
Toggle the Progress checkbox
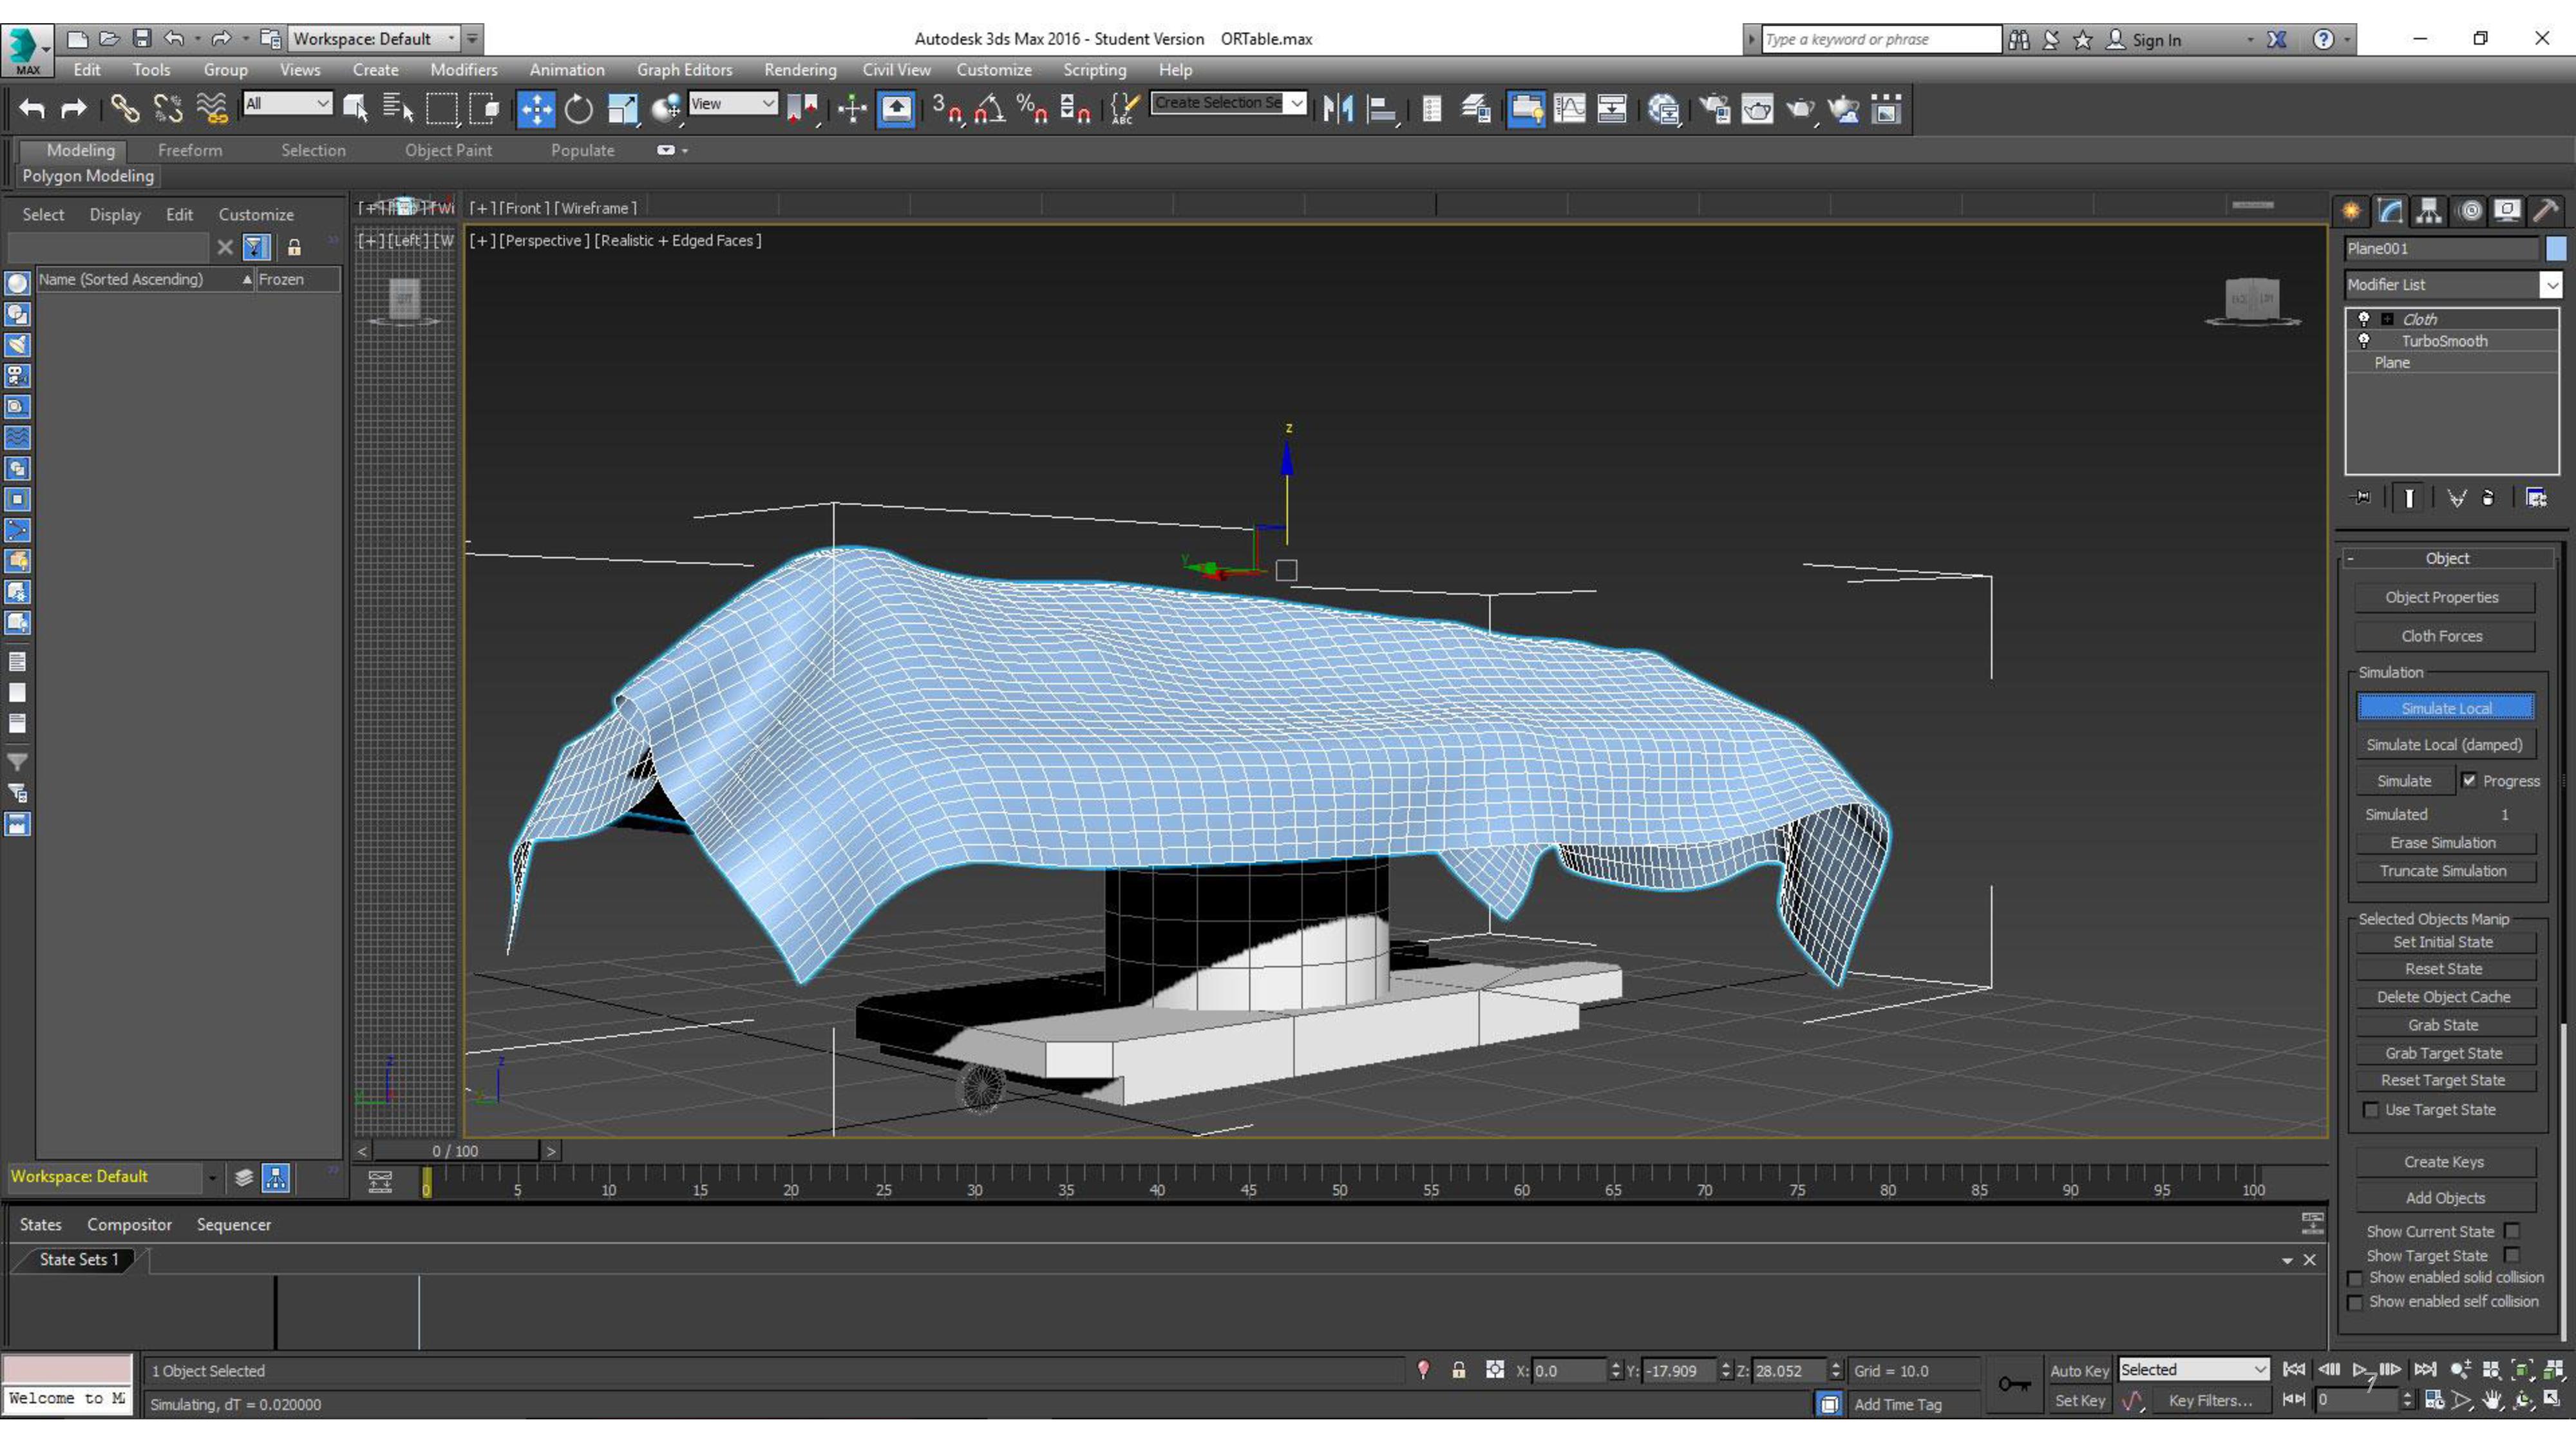(x=2469, y=780)
